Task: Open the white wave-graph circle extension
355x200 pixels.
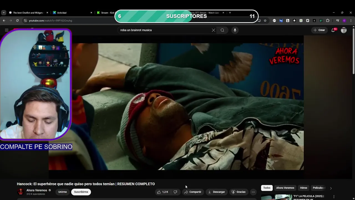Action: (274, 21)
